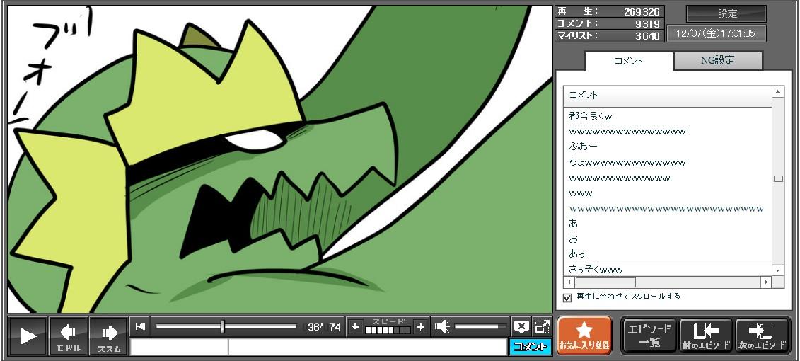Add to favorites with star button

[x=584, y=336]
